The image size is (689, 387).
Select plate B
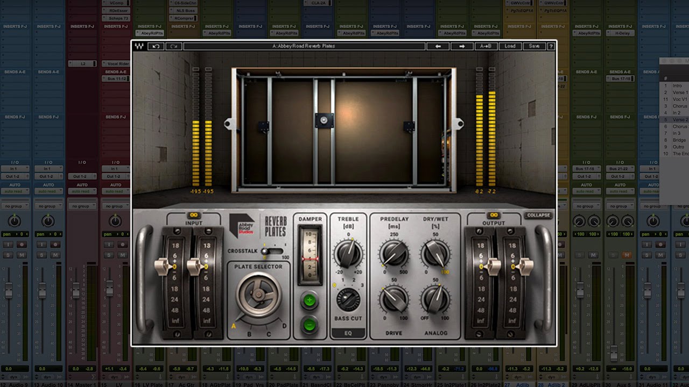pyautogui.click(x=249, y=334)
